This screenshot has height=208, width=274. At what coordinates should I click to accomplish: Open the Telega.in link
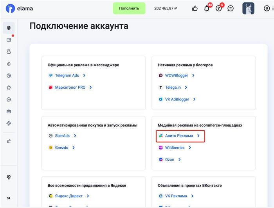[x=173, y=87]
